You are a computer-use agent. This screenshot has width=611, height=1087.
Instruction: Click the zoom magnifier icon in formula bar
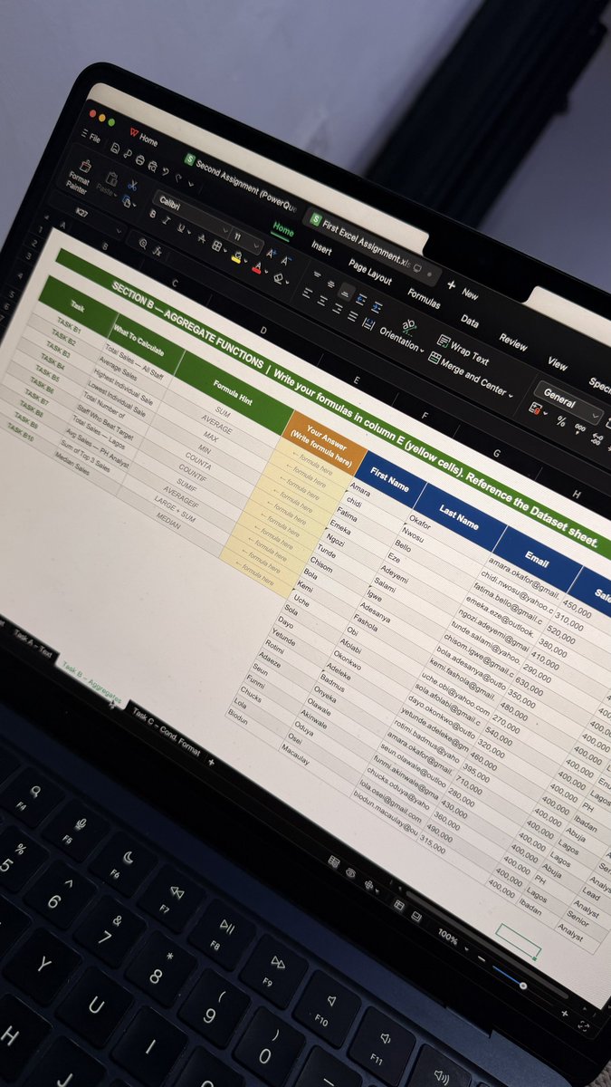142,243
